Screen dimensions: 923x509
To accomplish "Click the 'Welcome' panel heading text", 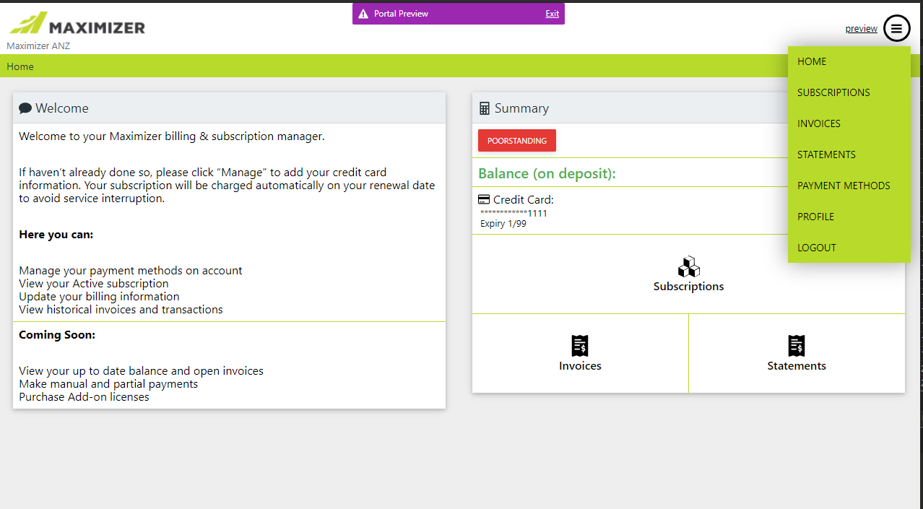I will 62,108.
